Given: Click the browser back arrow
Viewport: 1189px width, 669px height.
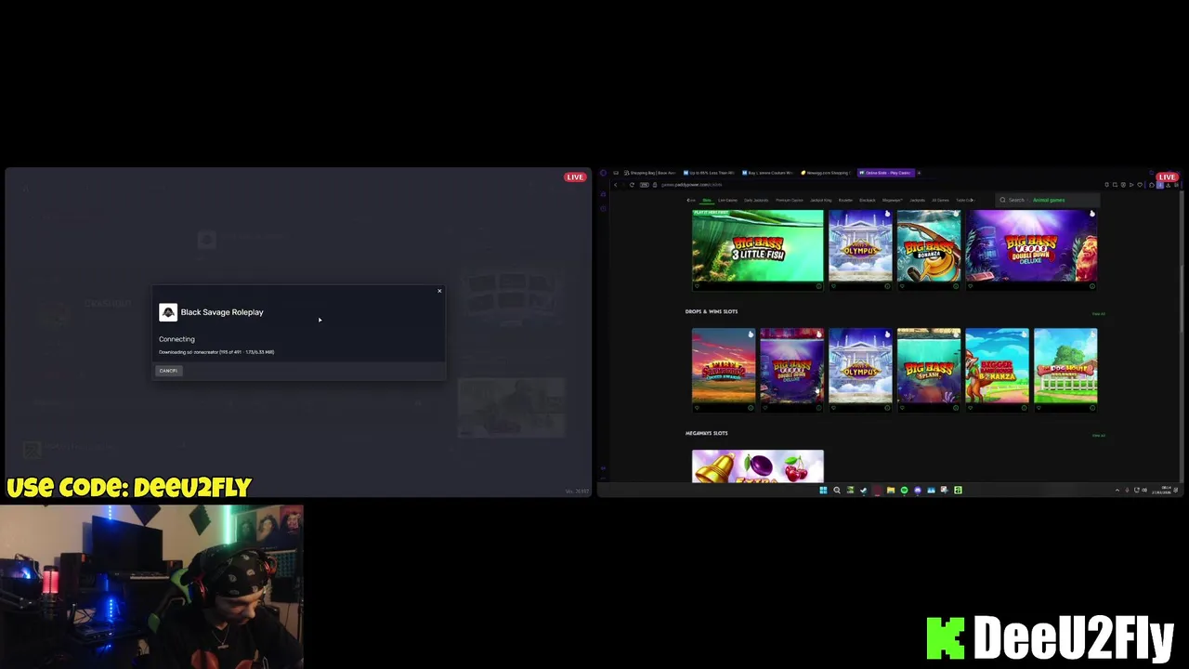Looking at the screenshot, I should [615, 185].
